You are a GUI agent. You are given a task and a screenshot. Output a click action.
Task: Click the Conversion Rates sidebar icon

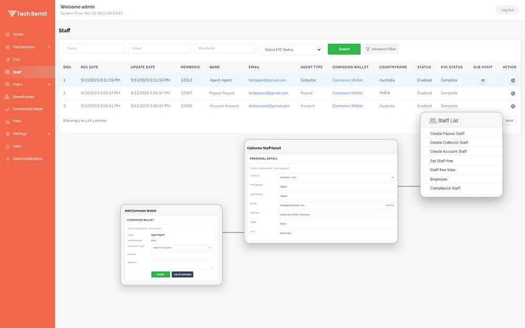click(x=7, y=109)
